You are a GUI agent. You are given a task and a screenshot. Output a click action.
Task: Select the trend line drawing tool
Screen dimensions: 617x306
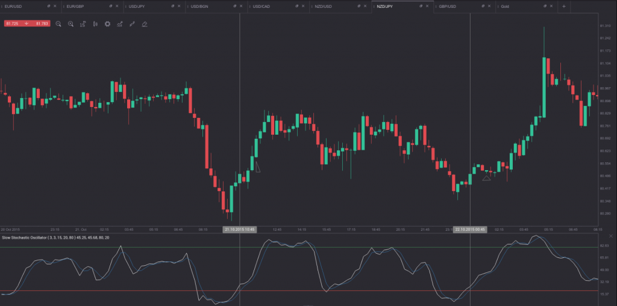132,24
